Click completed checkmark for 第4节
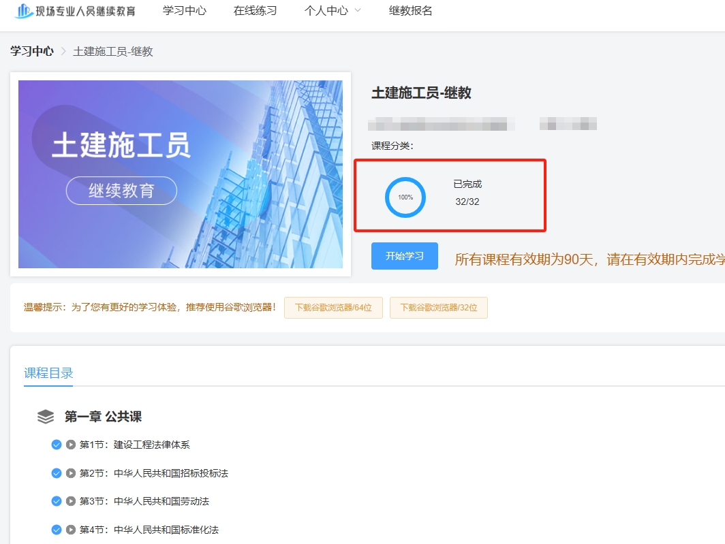 coord(57,530)
